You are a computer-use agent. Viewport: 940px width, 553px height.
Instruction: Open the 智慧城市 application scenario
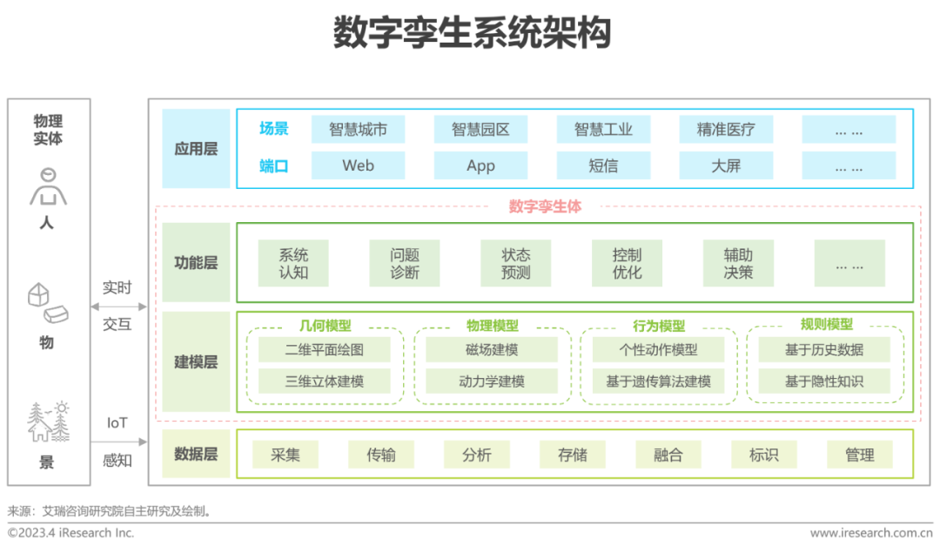click(x=358, y=128)
